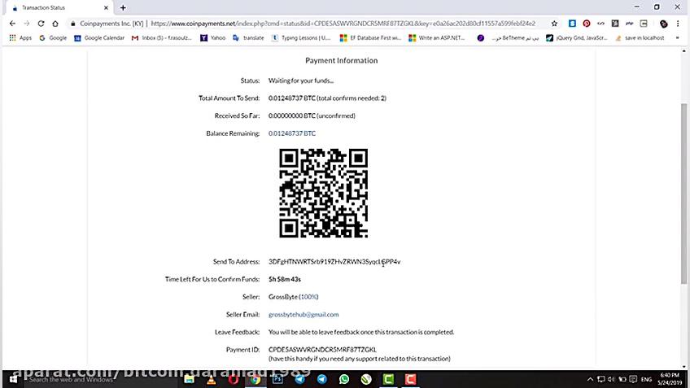Screen dimensions: 690x388
Task: Click the Total Amount 0.01248737 BTC text
Action: click(x=292, y=98)
